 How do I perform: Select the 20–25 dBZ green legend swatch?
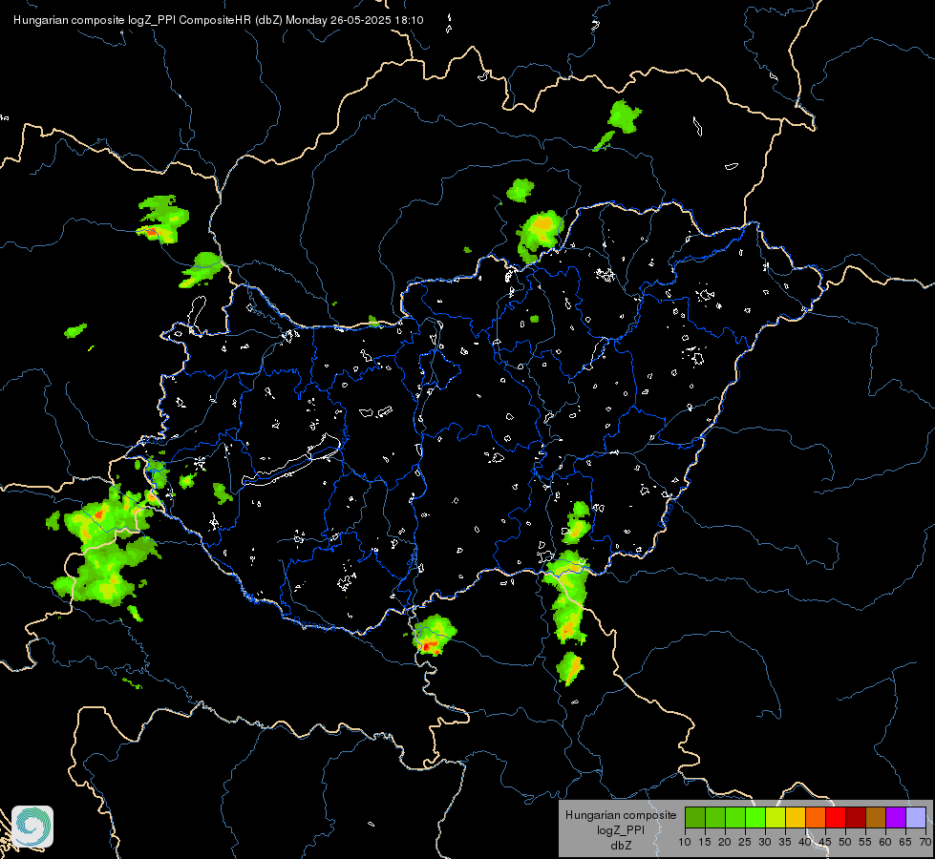point(735,817)
